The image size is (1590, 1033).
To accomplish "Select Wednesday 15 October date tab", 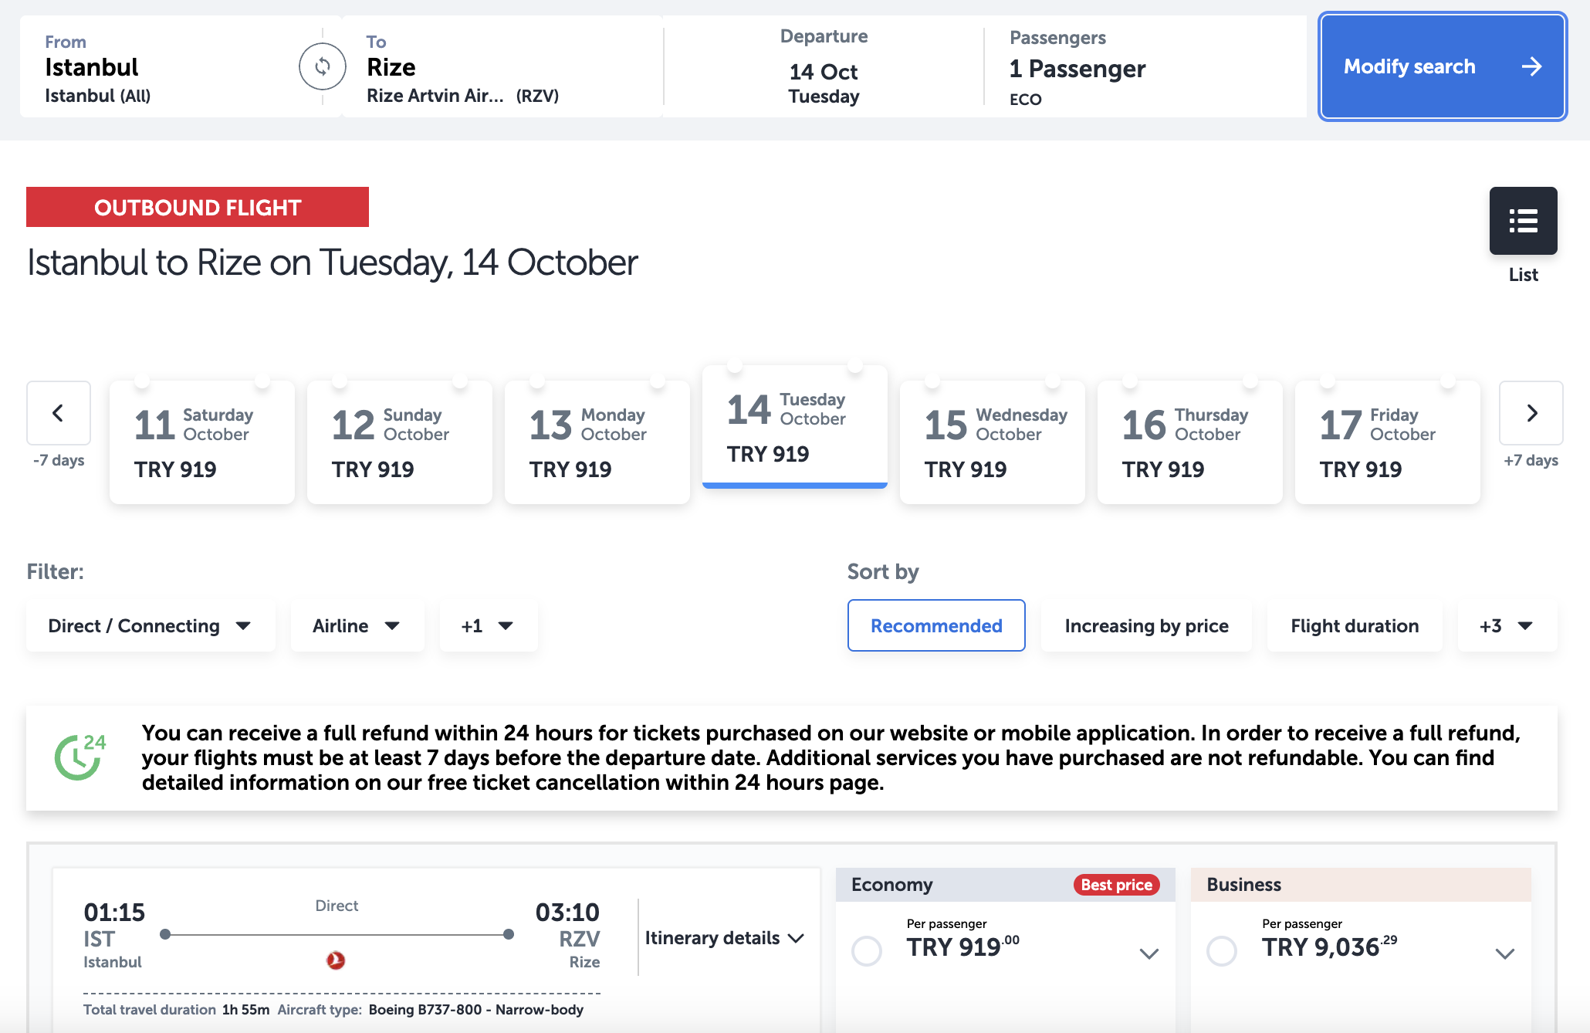I will 992,442.
